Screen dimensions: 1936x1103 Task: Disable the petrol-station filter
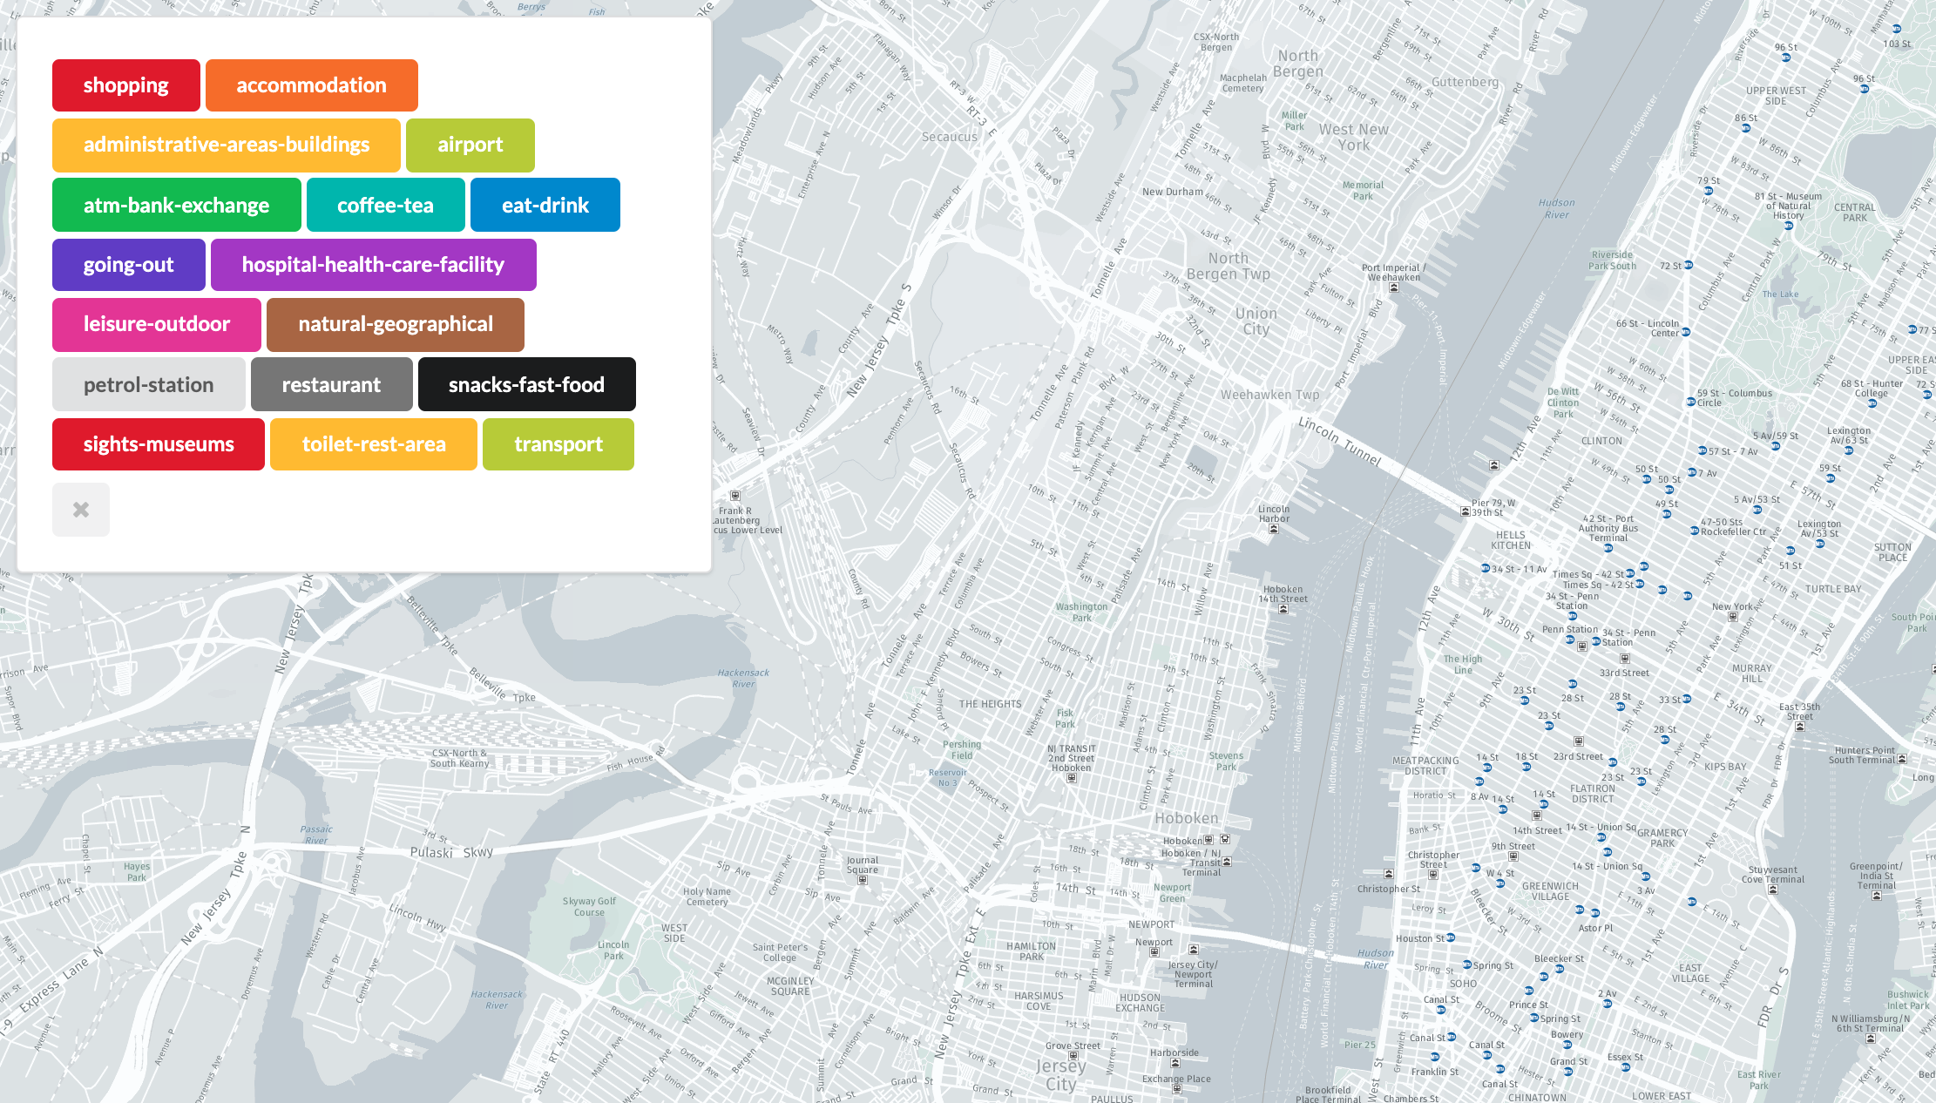(148, 383)
